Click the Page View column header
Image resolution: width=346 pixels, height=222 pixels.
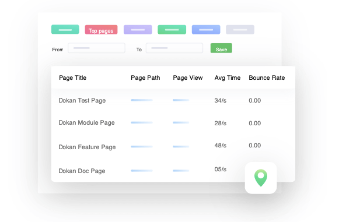187,77
